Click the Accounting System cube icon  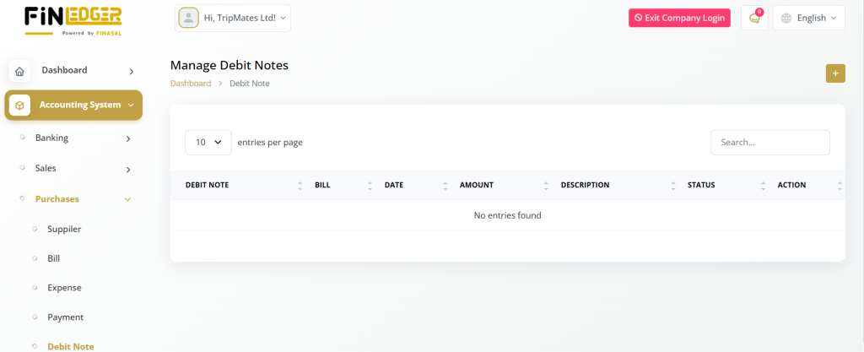point(19,106)
